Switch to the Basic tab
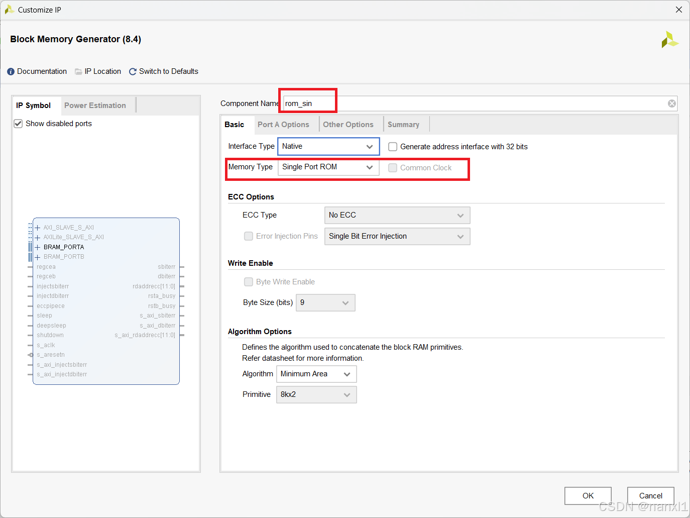Screen dimensions: 690x518 pyautogui.click(x=235, y=125)
